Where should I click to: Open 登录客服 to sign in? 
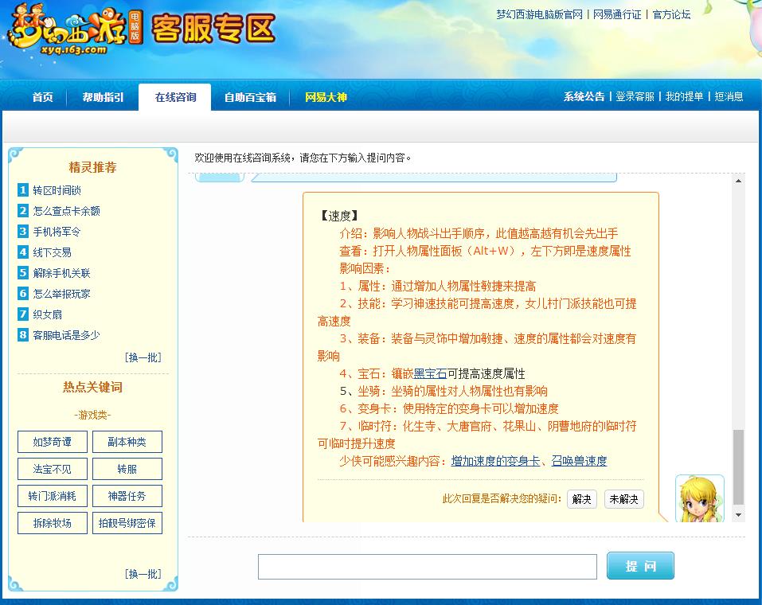point(636,97)
